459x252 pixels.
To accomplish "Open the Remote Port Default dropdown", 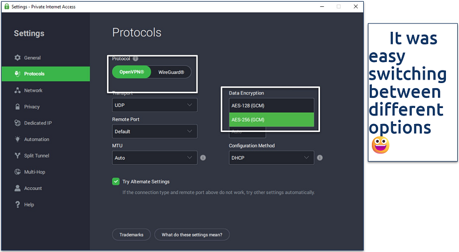I will (x=154, y=131).
